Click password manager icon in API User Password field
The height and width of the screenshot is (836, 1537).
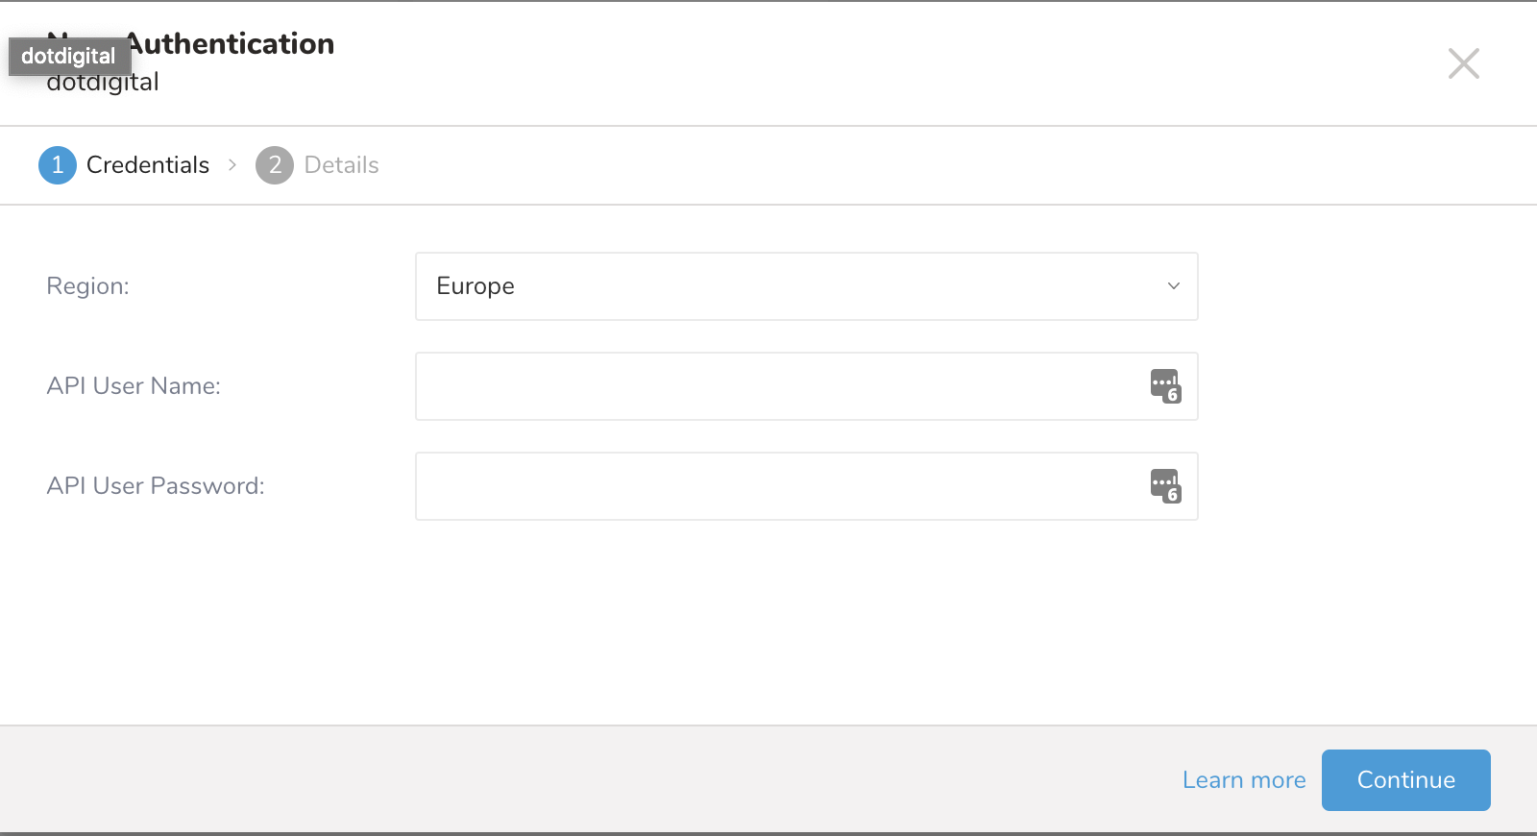click(x=1165, y=486)
